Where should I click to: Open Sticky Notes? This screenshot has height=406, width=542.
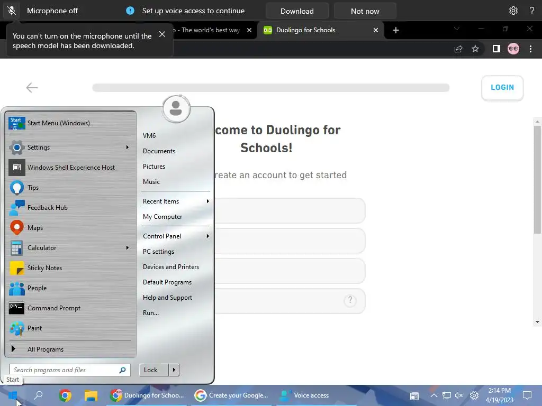tap(69, 268)
